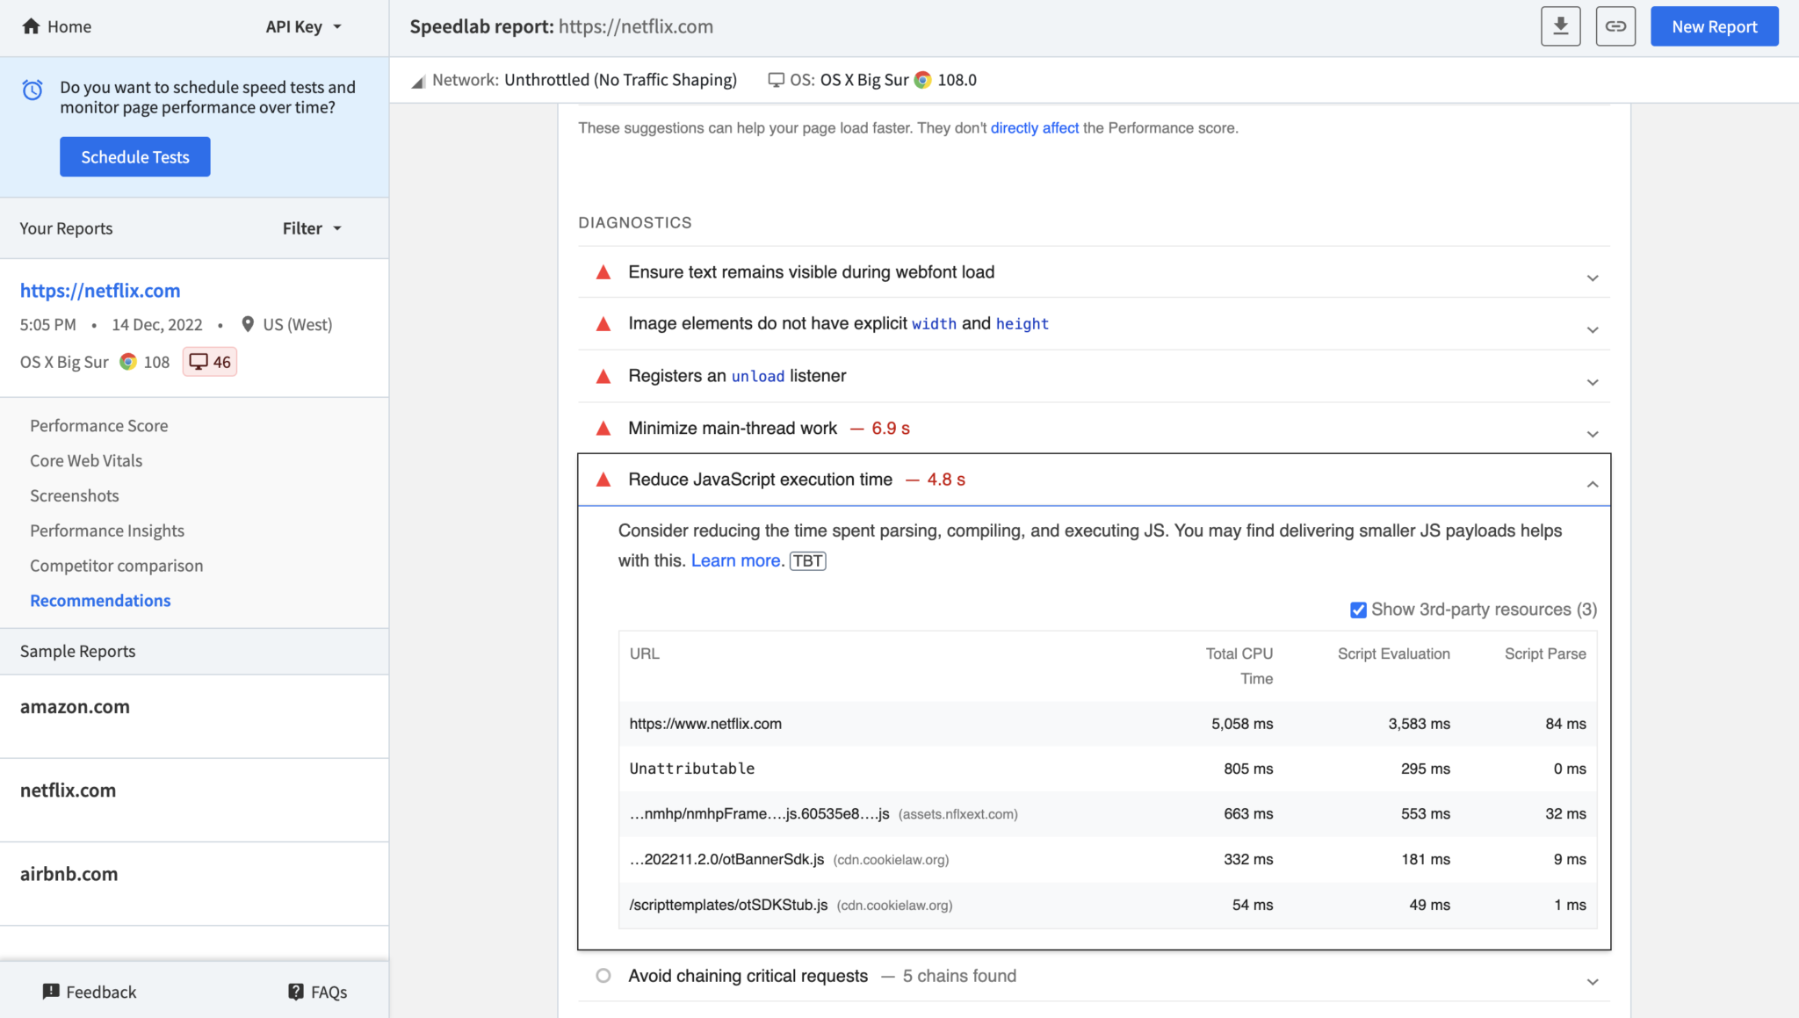Click the Learn more link
The image size is (1799, 1018).
(x=736, y=560)
